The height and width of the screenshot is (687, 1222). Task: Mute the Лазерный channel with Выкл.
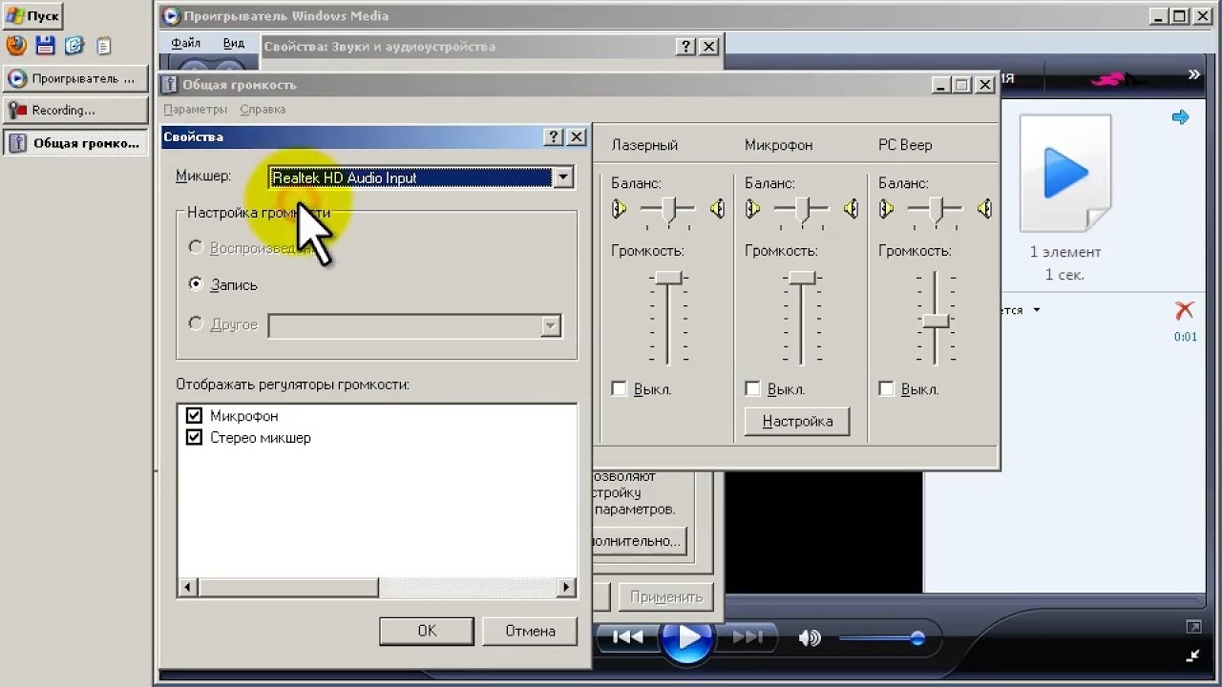click(619, 388)
